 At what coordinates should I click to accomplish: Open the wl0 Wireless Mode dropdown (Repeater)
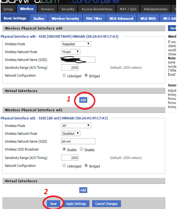coord(76,44)
